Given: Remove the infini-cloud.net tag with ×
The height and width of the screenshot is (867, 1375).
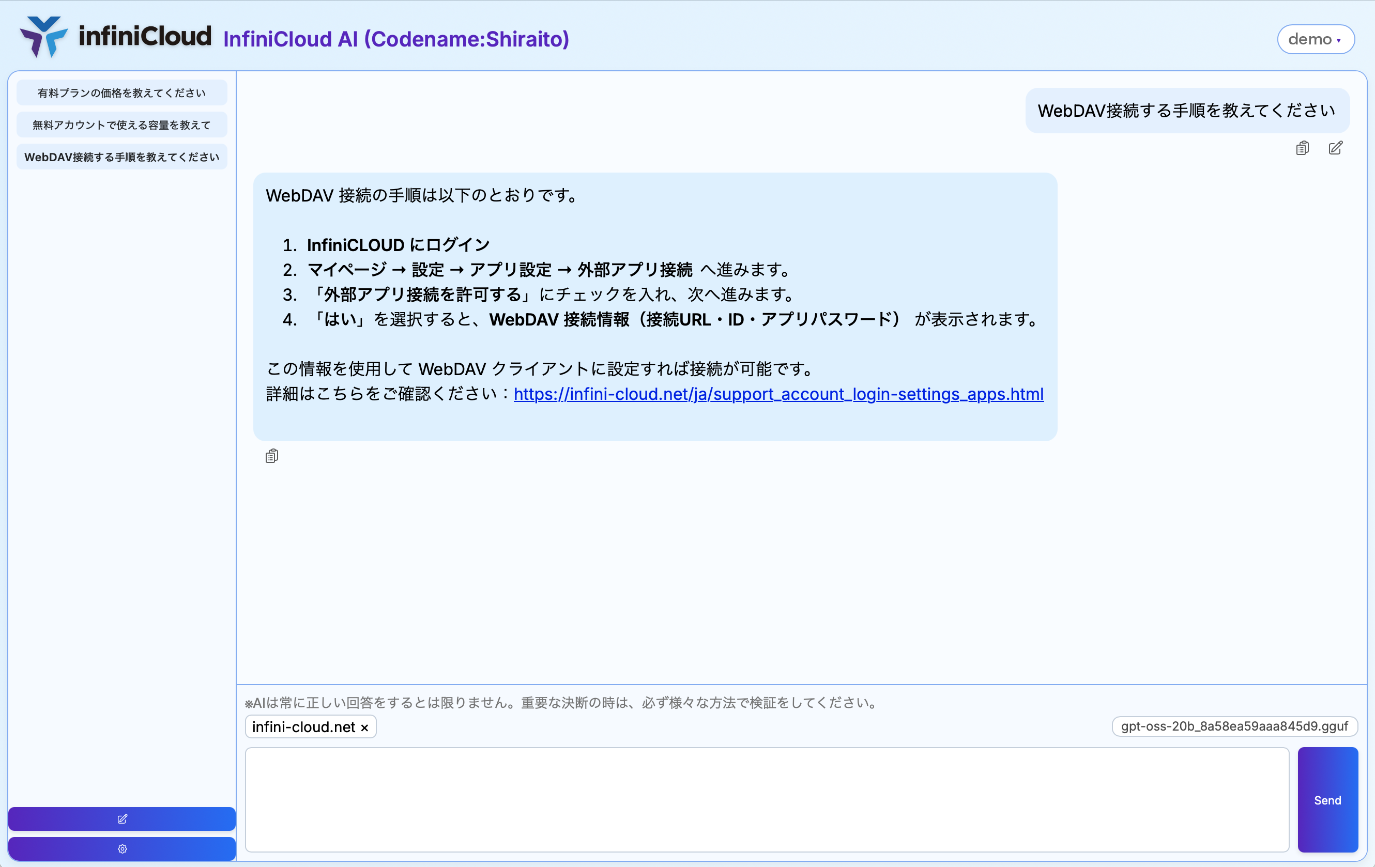Looking at the screenshot, I should pyautogui.click(x=364, y=727).
